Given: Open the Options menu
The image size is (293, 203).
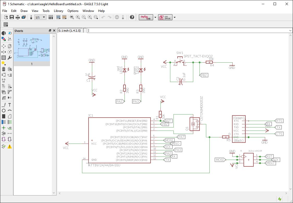Looking at the screenshot, I should (x=73, y=11).
